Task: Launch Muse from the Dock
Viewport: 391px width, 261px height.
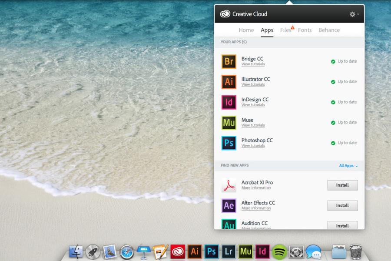Action: [x=245, y=251]
